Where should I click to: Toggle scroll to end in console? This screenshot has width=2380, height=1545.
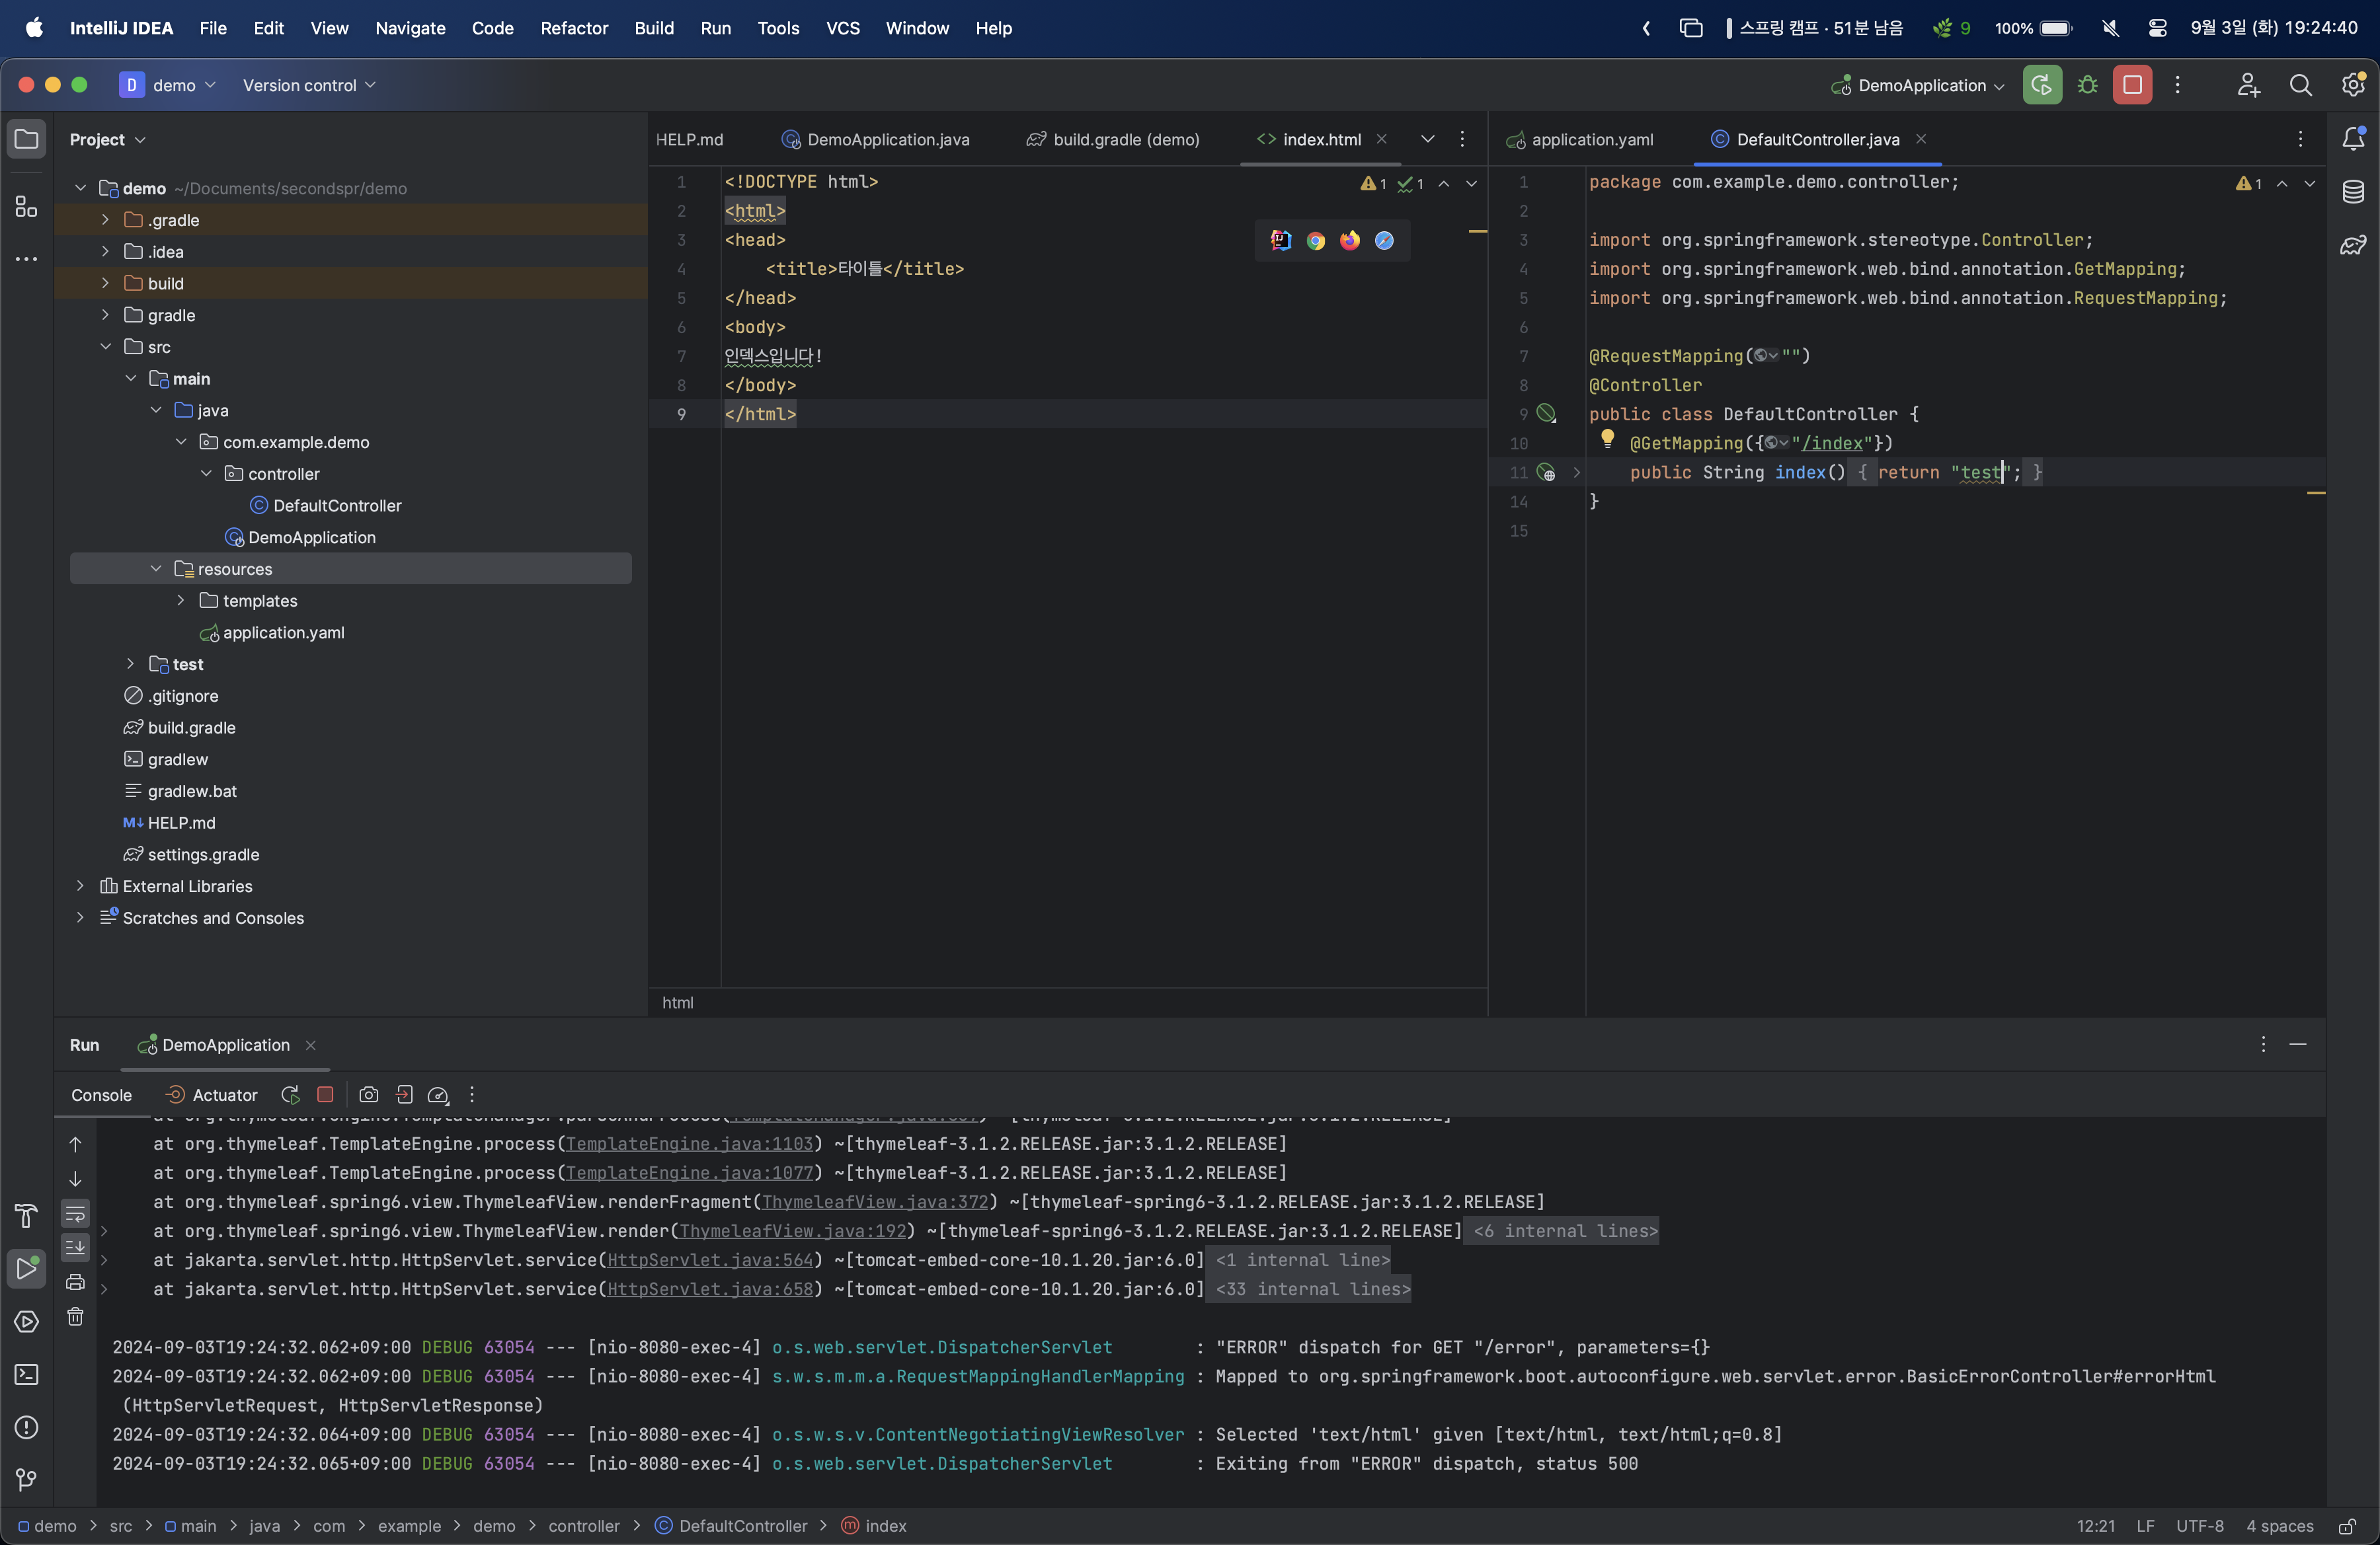(x=75, y=1247)
